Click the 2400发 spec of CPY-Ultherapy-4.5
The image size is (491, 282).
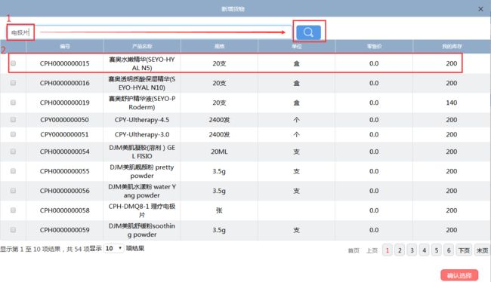[219, 120]
